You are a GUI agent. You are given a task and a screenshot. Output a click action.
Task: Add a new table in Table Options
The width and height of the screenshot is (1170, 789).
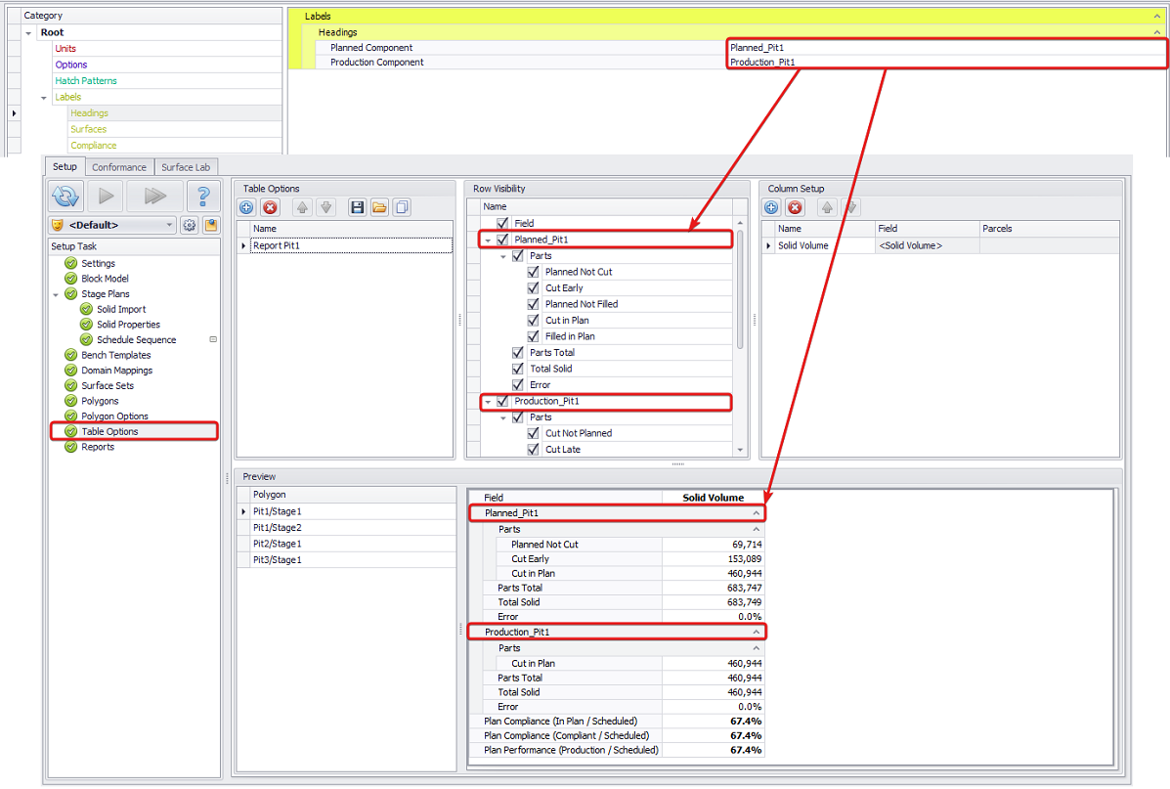(247, 207)
